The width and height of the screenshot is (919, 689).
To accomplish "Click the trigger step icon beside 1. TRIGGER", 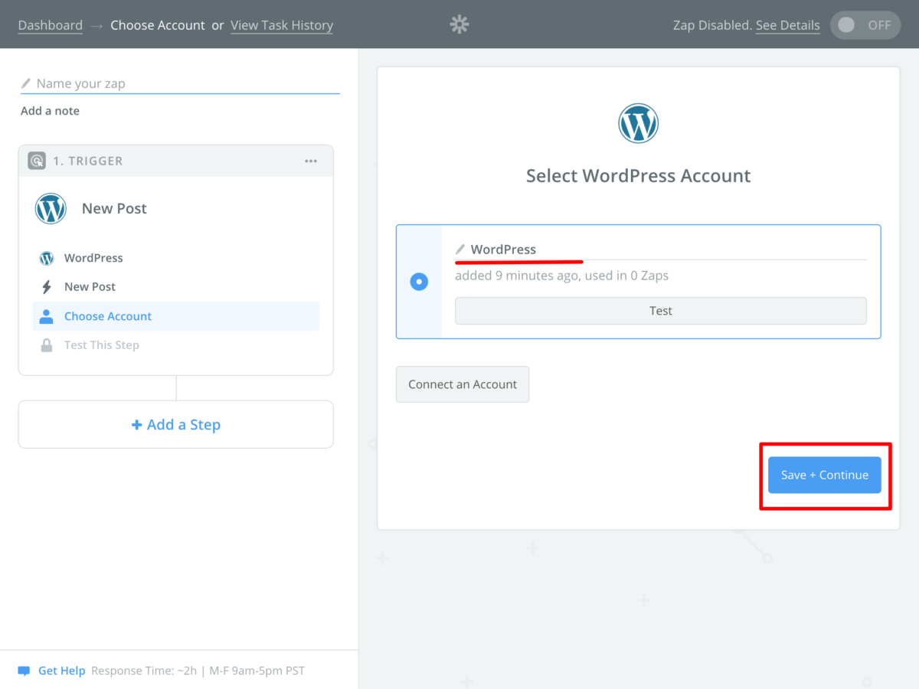I will (x=36, y=161).
